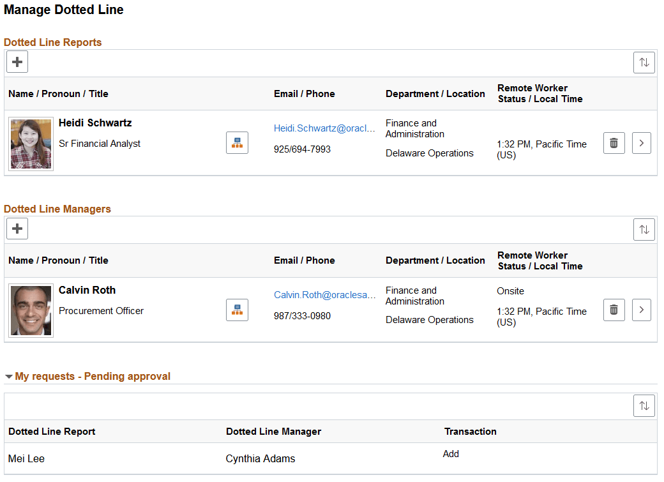Viewport: 664px width, 482px height.
Task: Add a new Dotted Line Report
Action: pyautogui.click(x=17, y=61)
